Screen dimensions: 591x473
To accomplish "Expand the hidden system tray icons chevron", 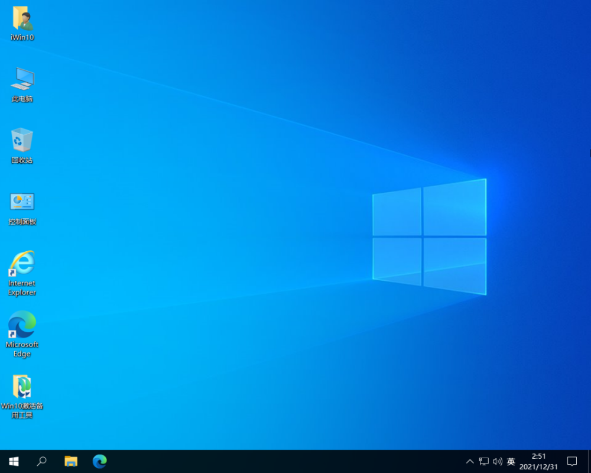I will click(x=470, y=461).
